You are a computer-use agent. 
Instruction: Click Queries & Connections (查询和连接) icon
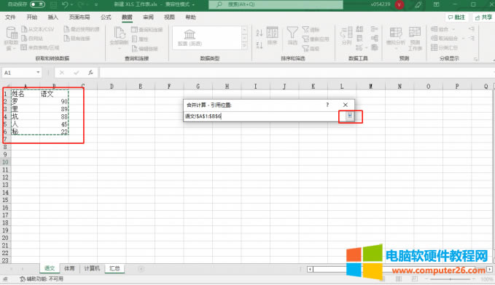tap(134, 30)
